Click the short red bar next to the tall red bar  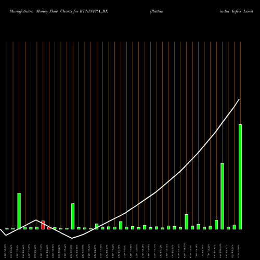pyautogui.click(x=49, y=228)
